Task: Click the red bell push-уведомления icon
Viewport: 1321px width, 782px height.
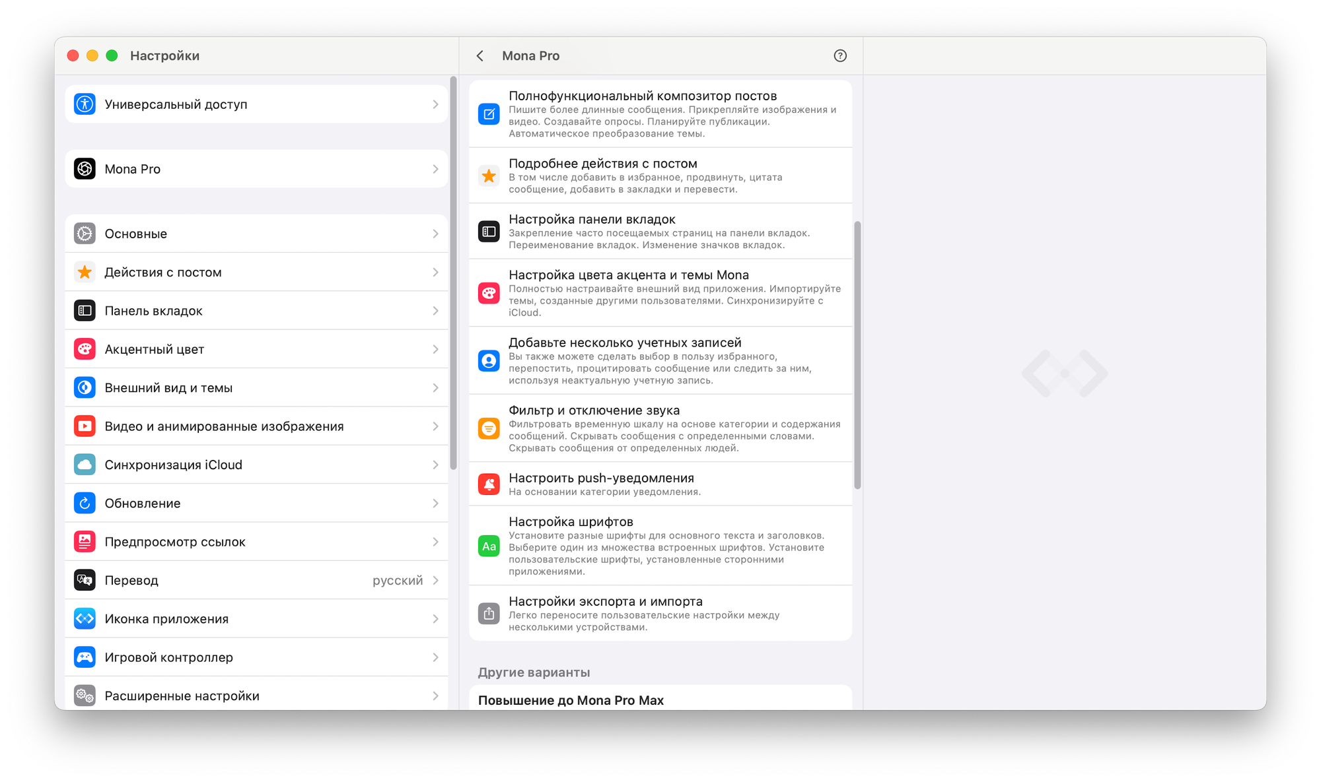Action: [489, 484]
